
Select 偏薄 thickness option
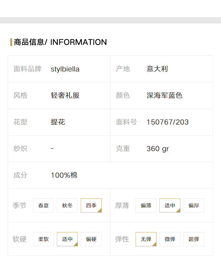tap(146, 206)
